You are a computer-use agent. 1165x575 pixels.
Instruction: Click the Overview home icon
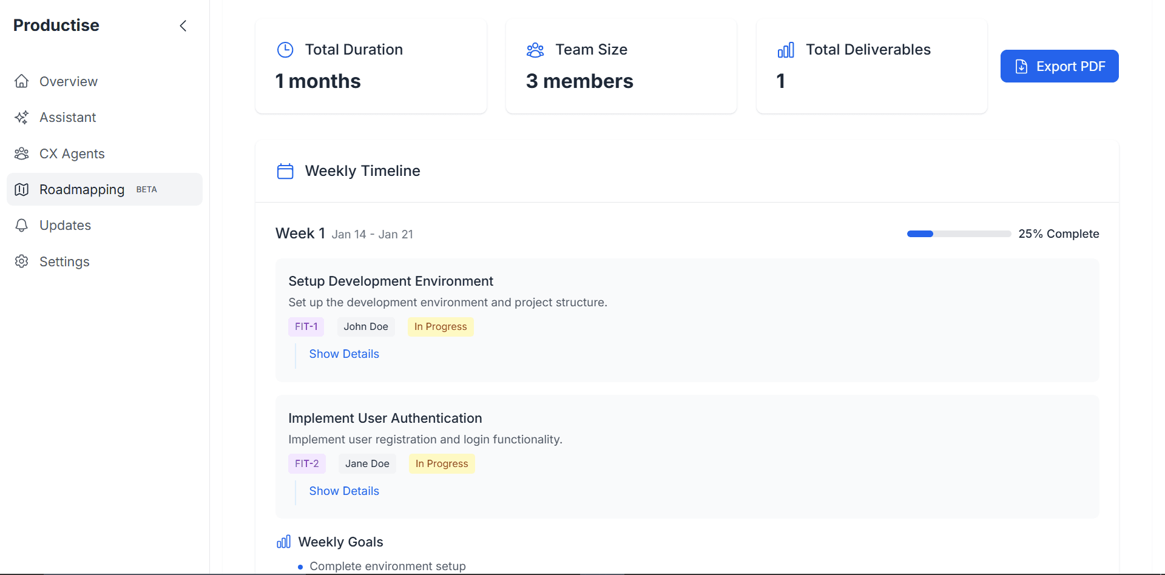(22, 81)
